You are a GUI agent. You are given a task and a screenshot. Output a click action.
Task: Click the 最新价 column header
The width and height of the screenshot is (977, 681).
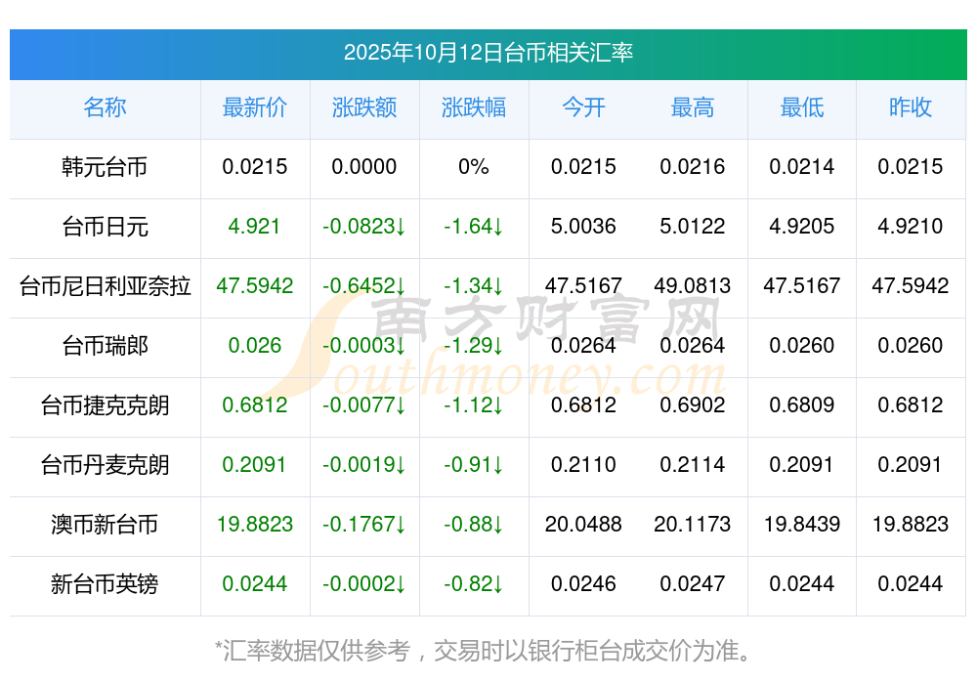[x=255, y=107]
